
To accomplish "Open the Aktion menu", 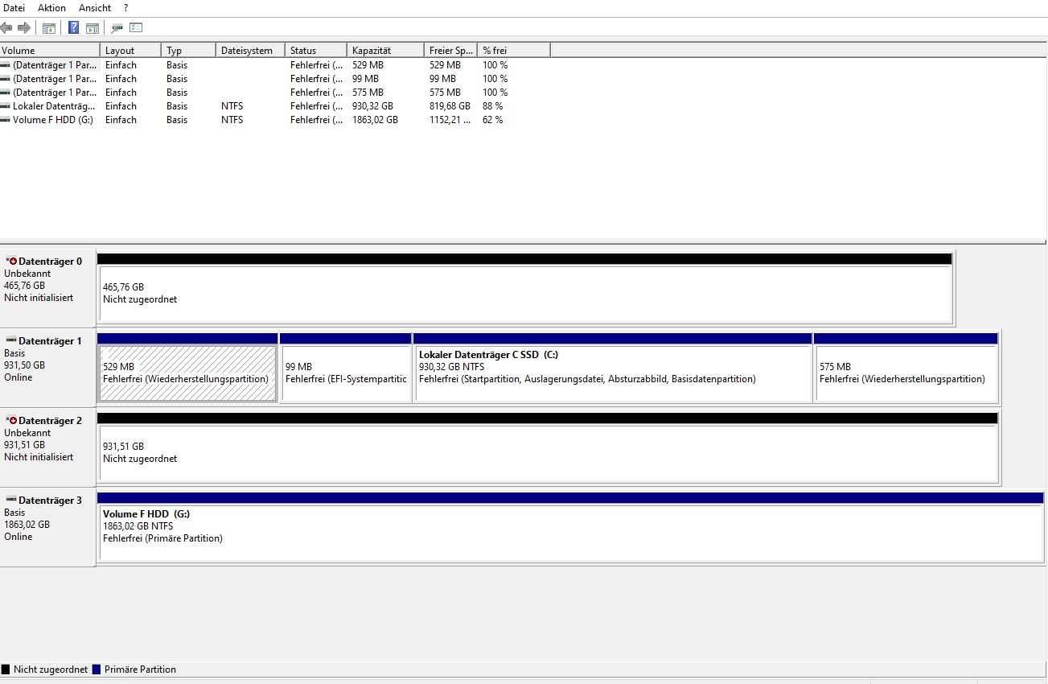I will (x=52, y=7).
